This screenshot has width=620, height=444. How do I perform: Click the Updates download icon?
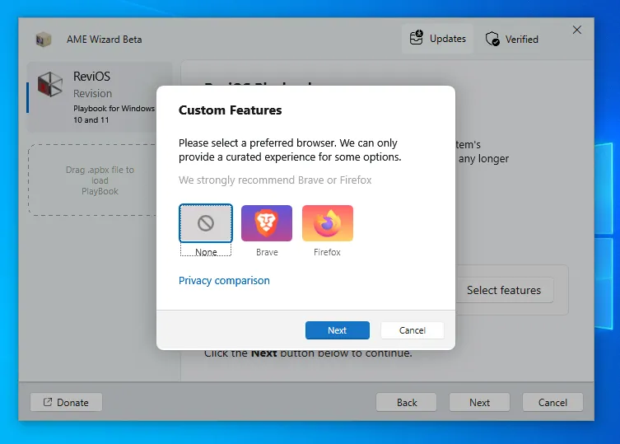[416, 38]
